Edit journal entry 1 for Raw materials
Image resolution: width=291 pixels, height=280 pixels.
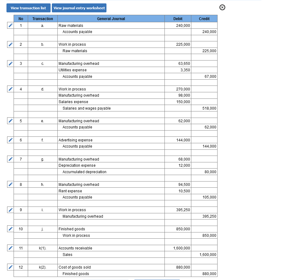(10, 25)
